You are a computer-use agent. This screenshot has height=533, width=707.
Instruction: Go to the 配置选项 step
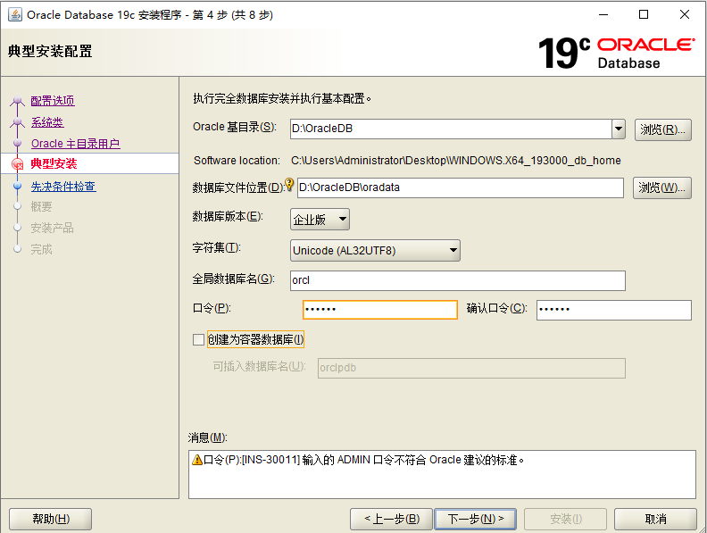53,101
